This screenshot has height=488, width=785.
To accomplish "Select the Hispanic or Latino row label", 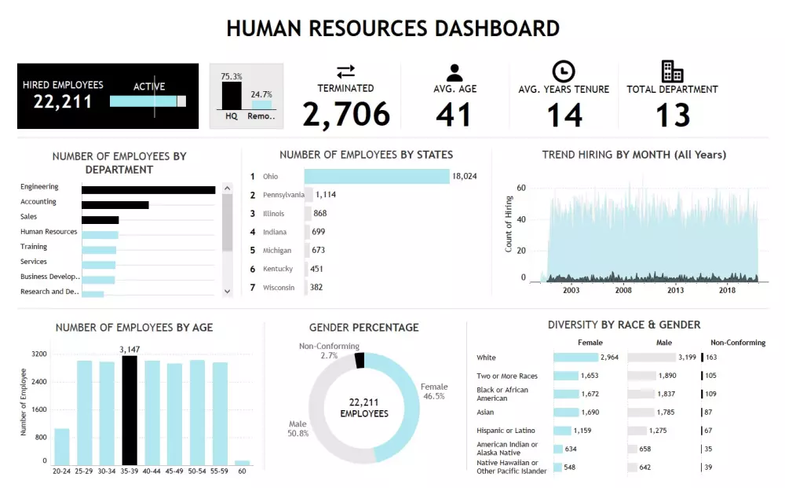I will coord(508,430).
